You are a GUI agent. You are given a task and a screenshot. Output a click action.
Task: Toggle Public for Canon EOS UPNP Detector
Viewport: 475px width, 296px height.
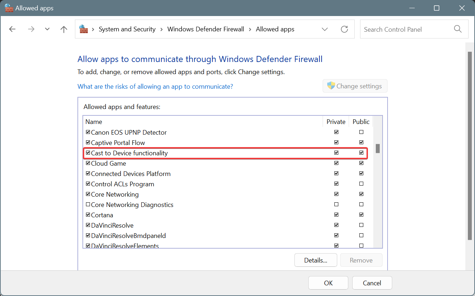[x=362, y=132]
